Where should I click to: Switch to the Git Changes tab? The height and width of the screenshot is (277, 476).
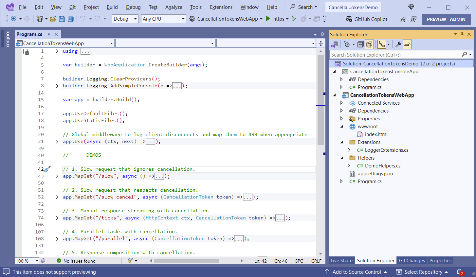click(412, 260)
